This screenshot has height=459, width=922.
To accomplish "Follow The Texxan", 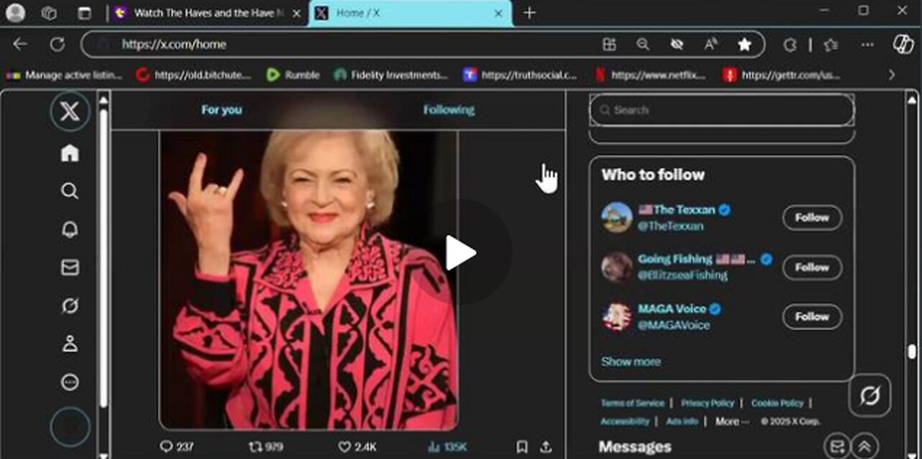I will pyautogui.click(x=812, y=218).
